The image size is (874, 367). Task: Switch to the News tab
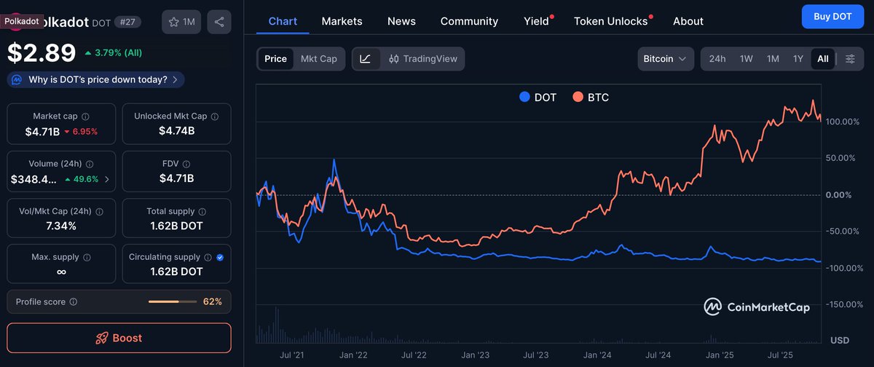(x=401, y=21)
